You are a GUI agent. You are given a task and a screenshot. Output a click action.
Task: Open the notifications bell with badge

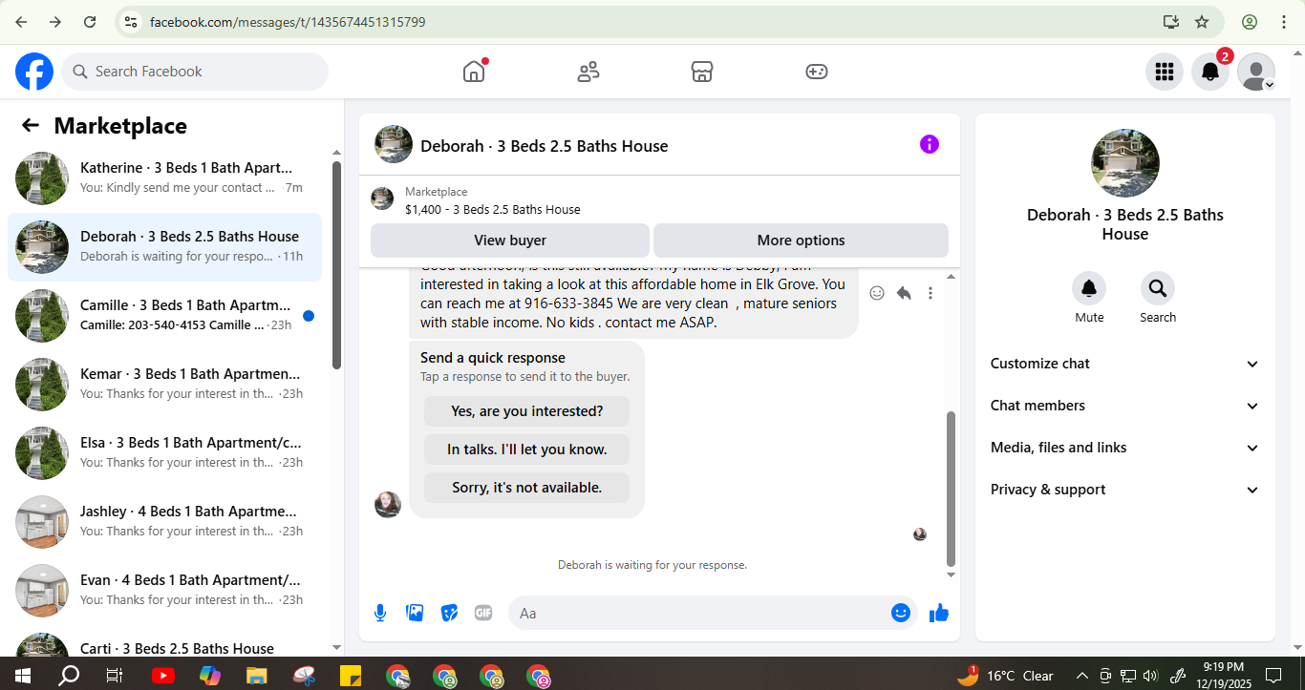tap(1210, 72)
